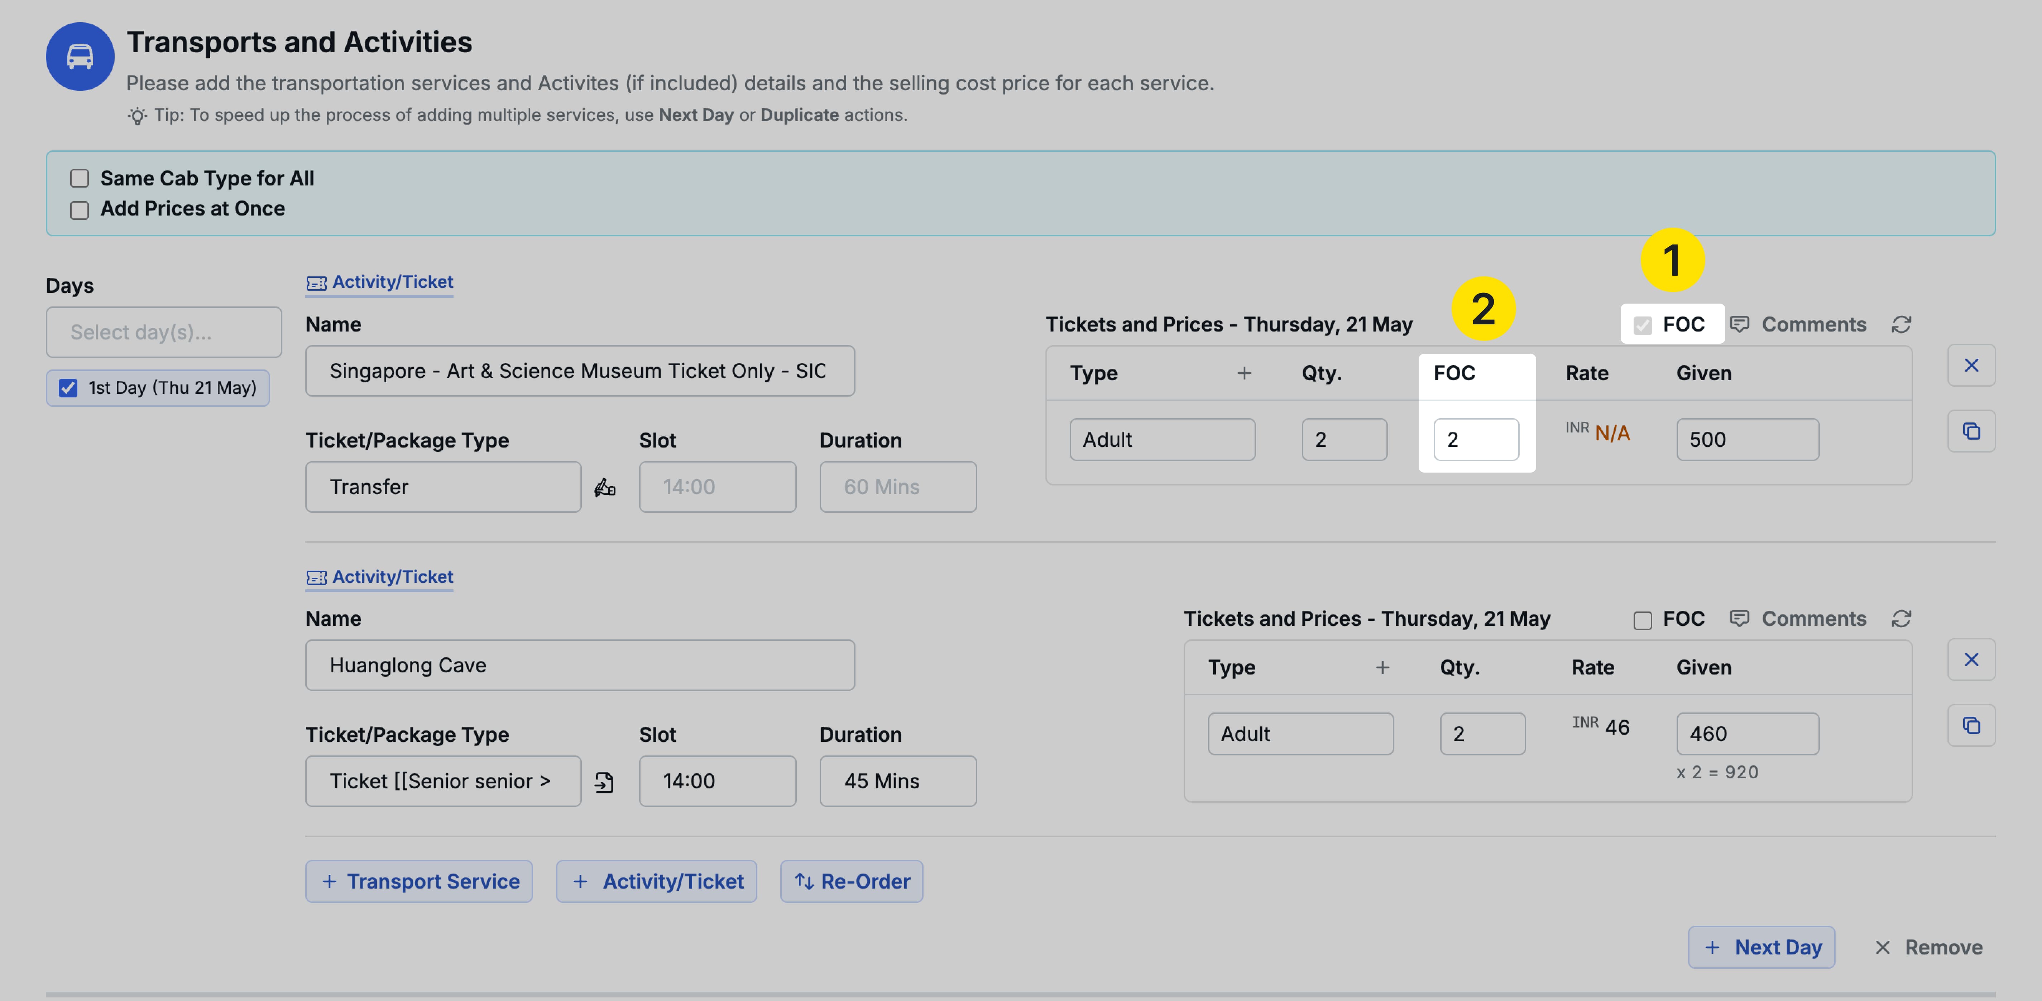Screen dimensions: 2042x1001
Task: Click the FOC quantity field showing 2
Action: 1476,440
